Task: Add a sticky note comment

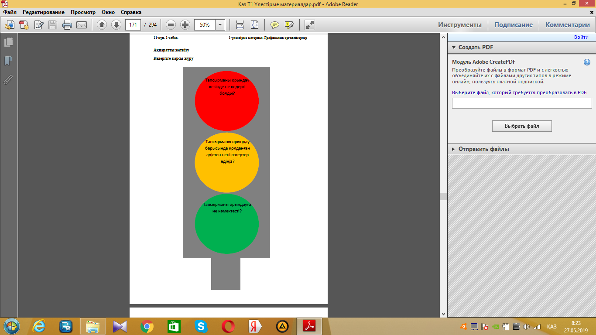Action: click(274, 25)
